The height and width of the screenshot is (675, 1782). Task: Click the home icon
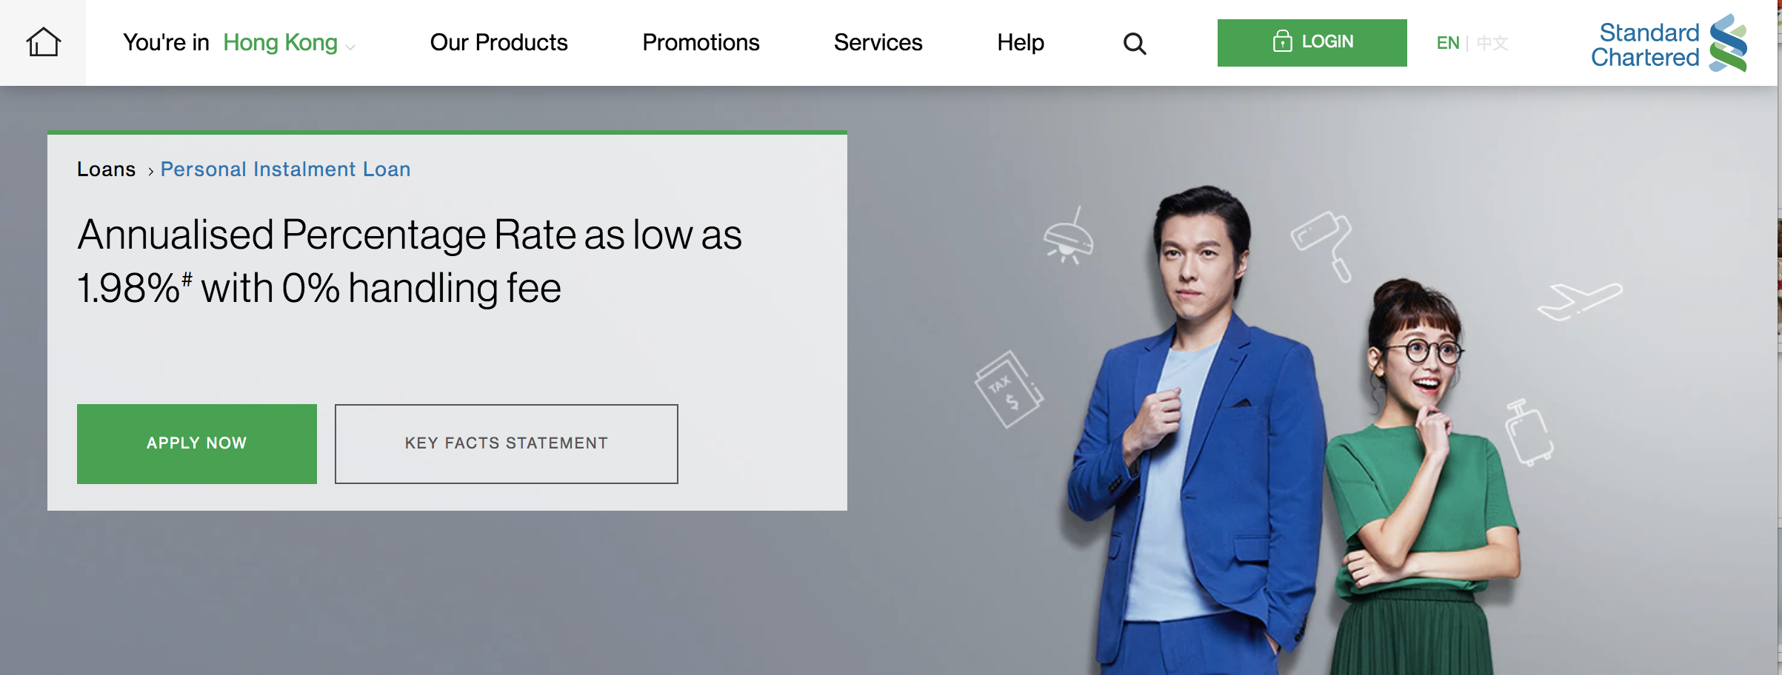(43, 42)
